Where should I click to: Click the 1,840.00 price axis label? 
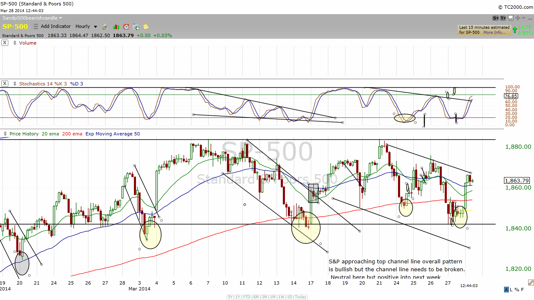[518, 228]
